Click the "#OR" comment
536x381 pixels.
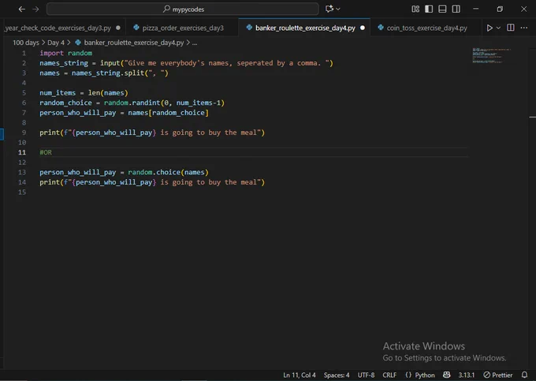pos(46,152)
